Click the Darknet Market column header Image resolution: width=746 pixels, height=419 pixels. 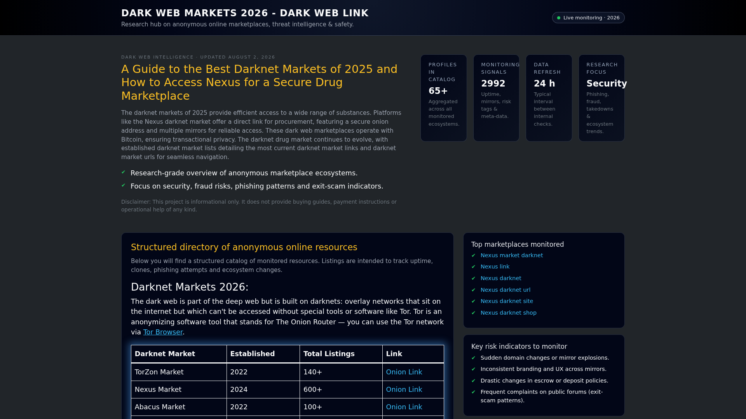point(179,354)
